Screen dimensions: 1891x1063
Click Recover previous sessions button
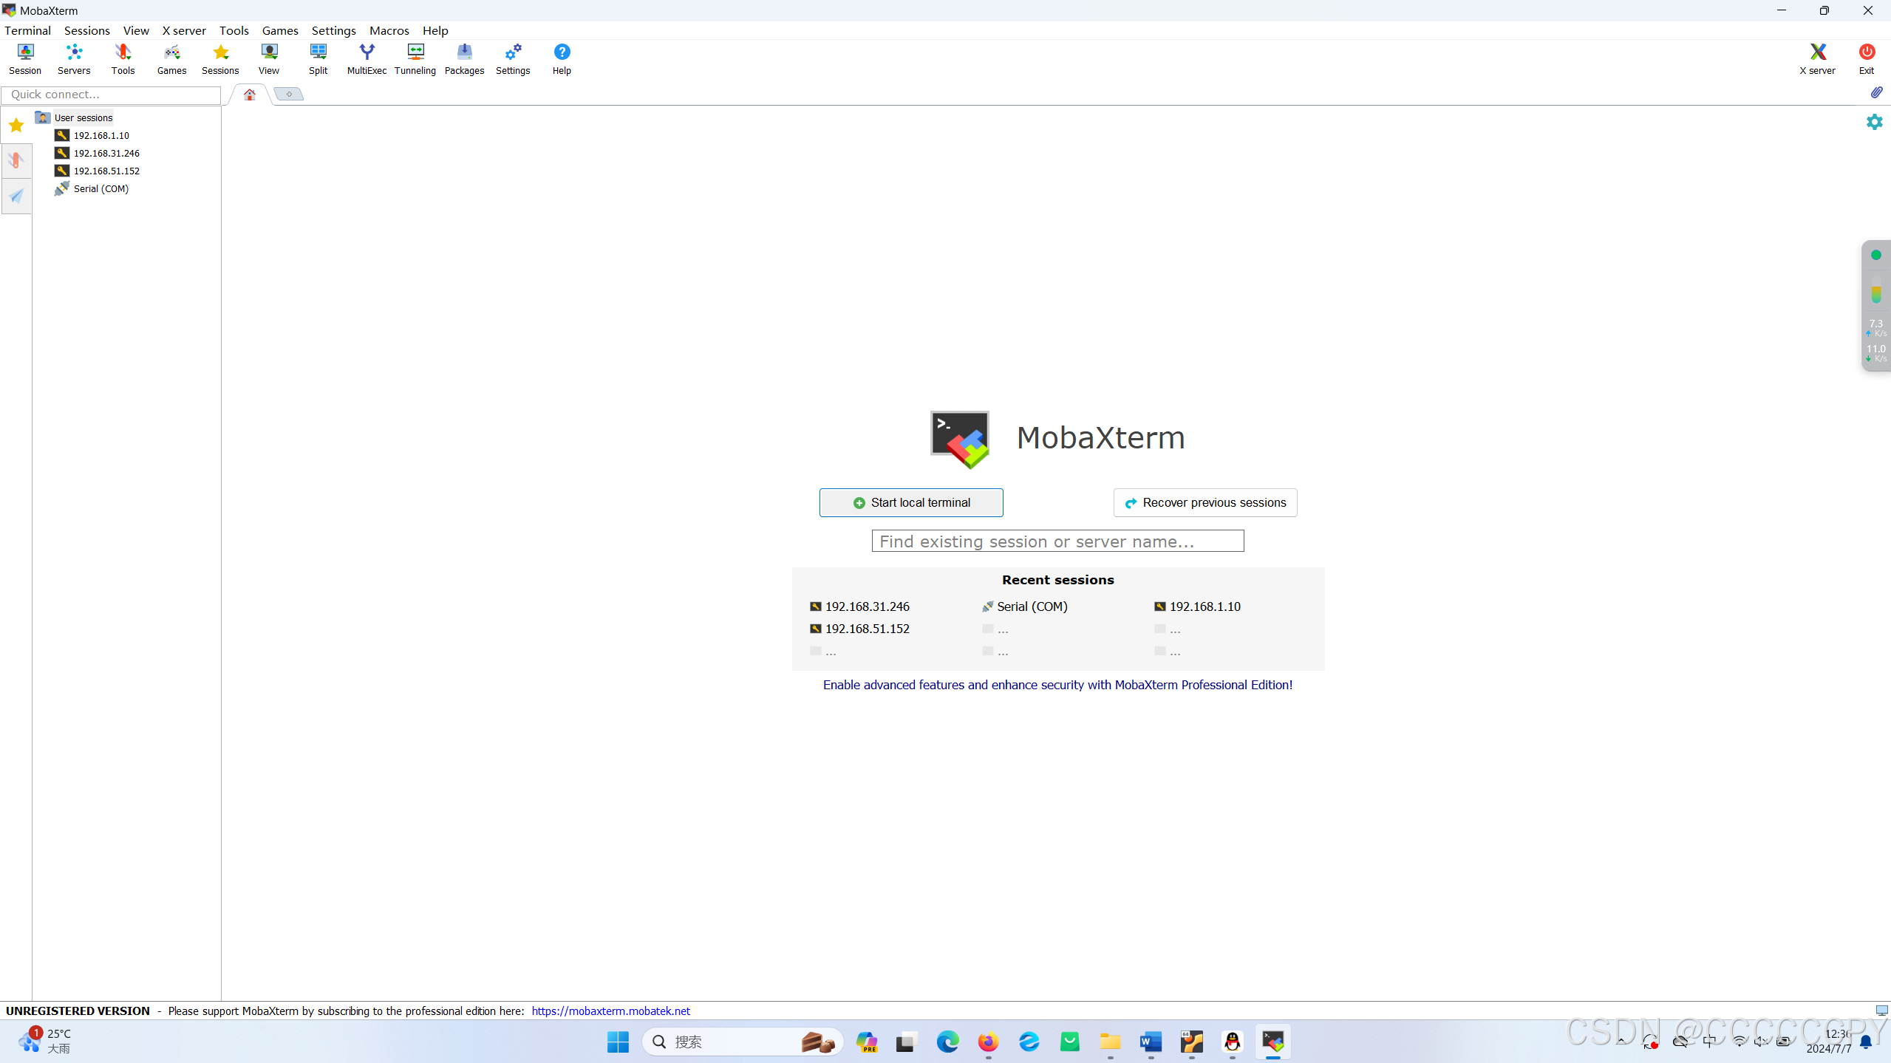pyautogui.click(x=1205, y=502)
